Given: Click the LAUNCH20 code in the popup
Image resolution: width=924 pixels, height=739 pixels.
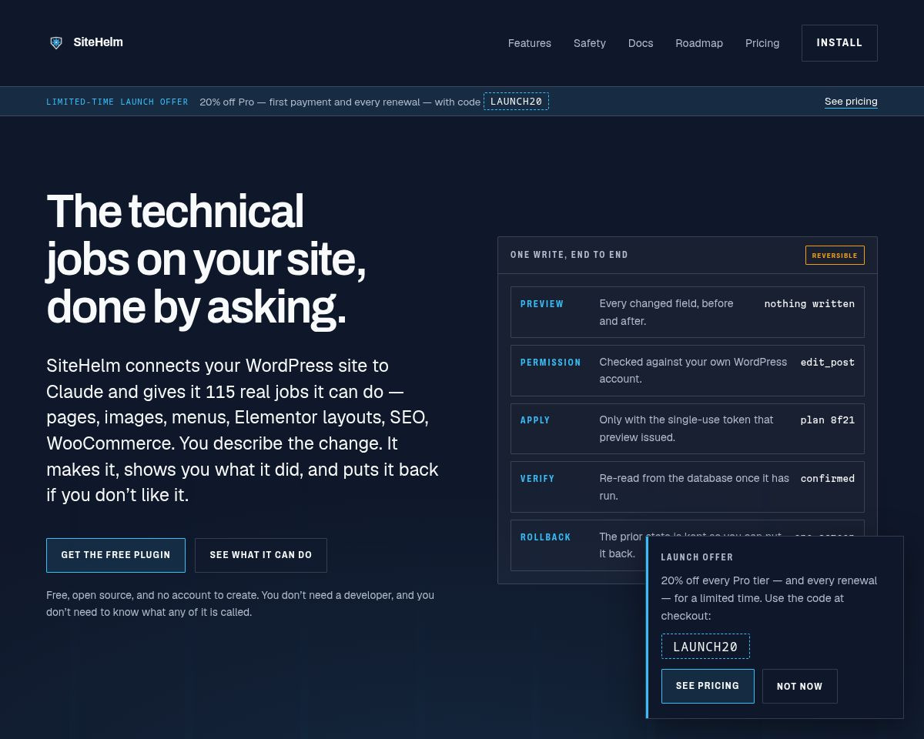Looking at the screenshot, I should tap(705, 647).
